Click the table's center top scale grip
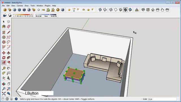Viewport: 181px width, 102px height. [74, 73]
